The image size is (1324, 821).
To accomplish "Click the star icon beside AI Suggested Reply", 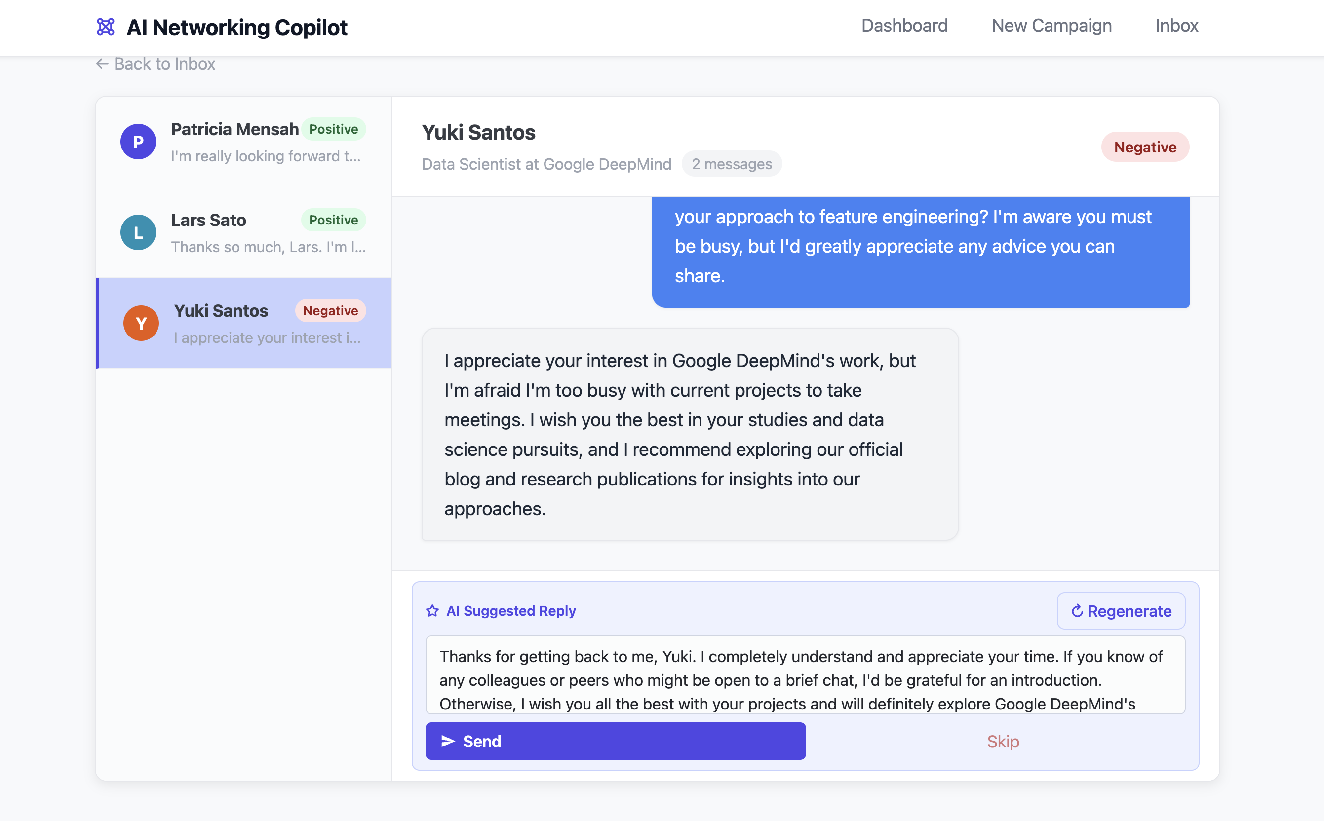I will click(432, 611).
